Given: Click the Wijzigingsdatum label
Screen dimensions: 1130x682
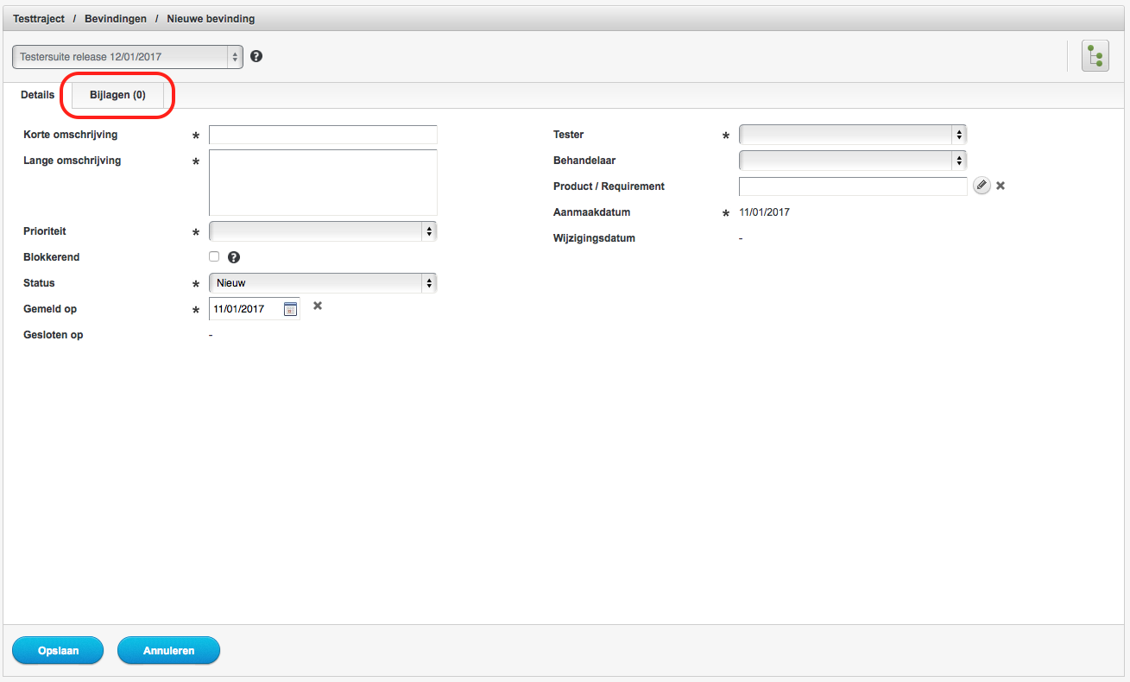Looking at the screenshot, I should point(594,238).
